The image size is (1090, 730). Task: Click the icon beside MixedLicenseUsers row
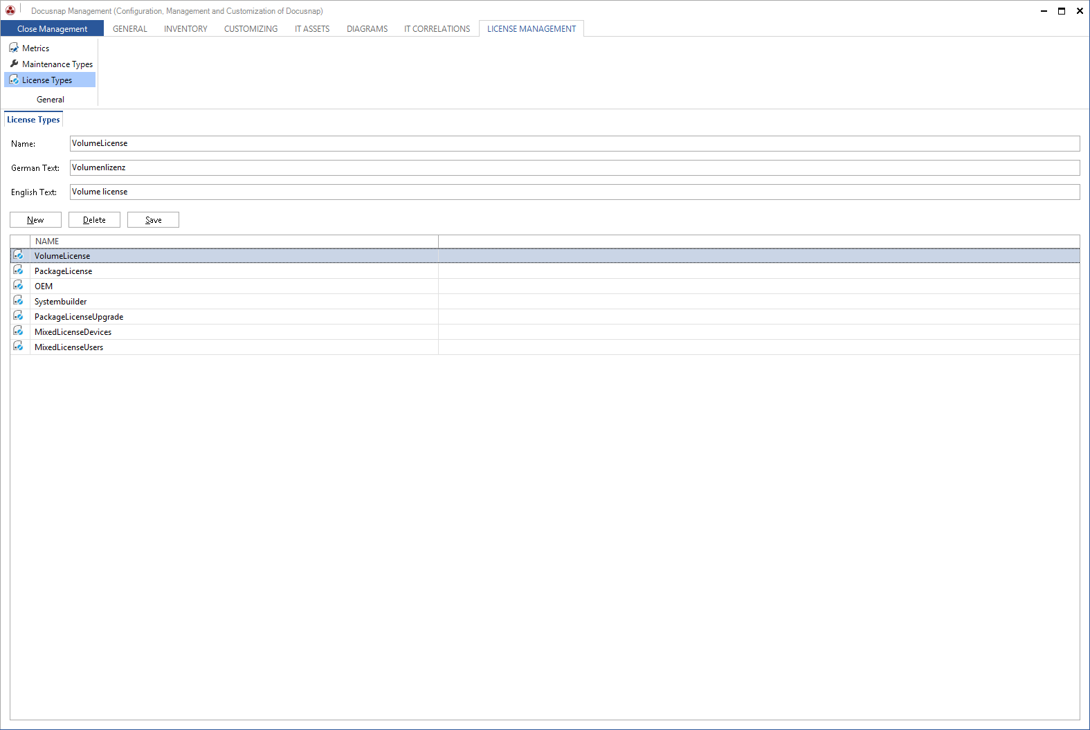pyautogui.click(x=19, y=347)
